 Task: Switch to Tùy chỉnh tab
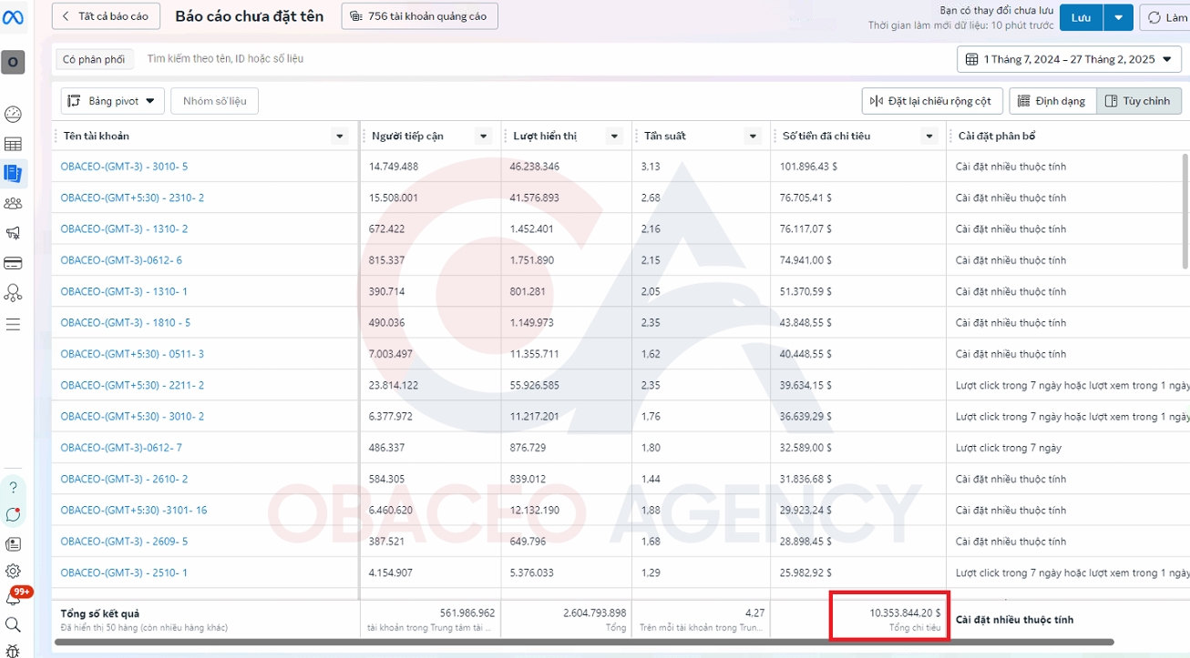1139,101
